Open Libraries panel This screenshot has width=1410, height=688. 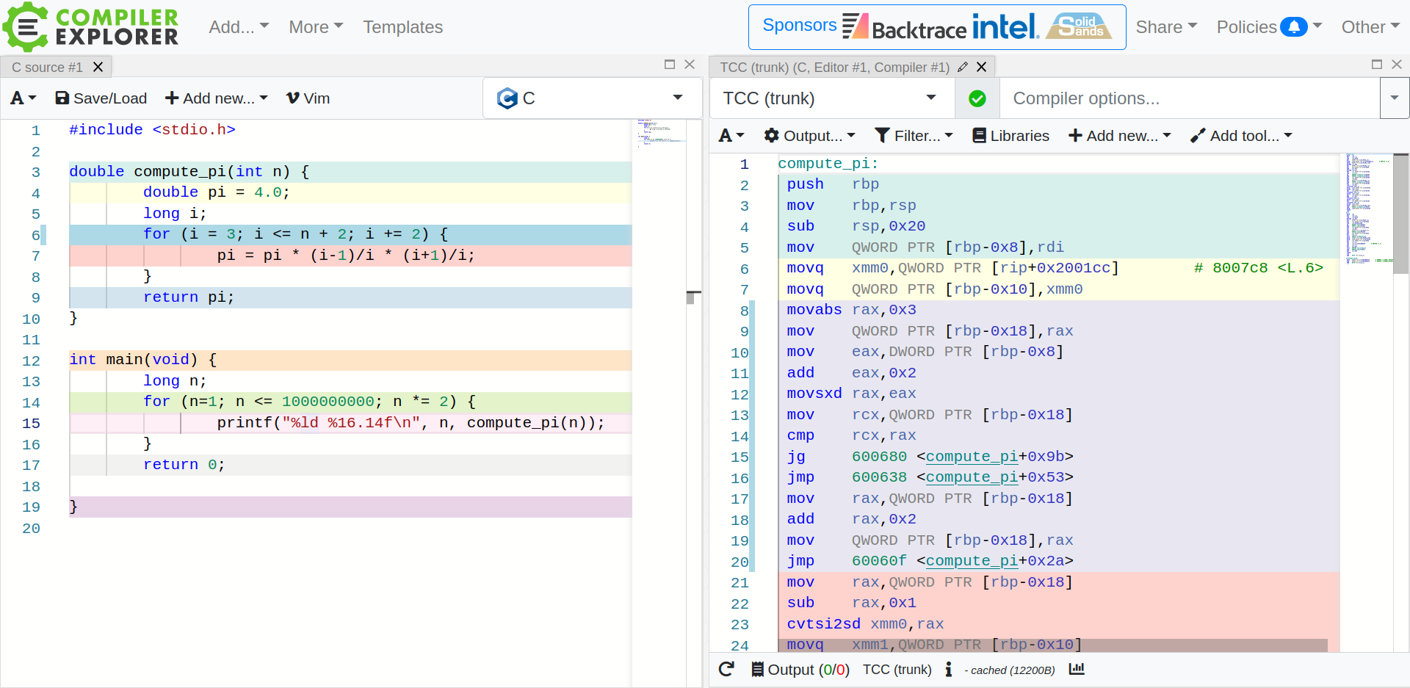tap(1010, 136)
